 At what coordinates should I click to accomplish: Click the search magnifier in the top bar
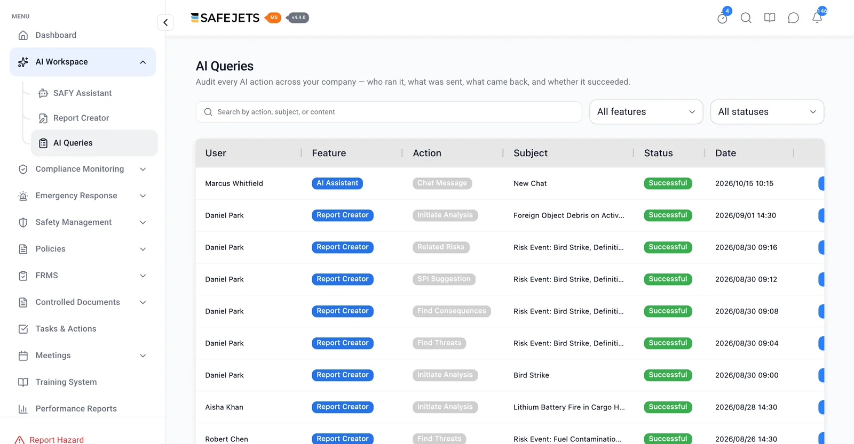pos(746,18)
